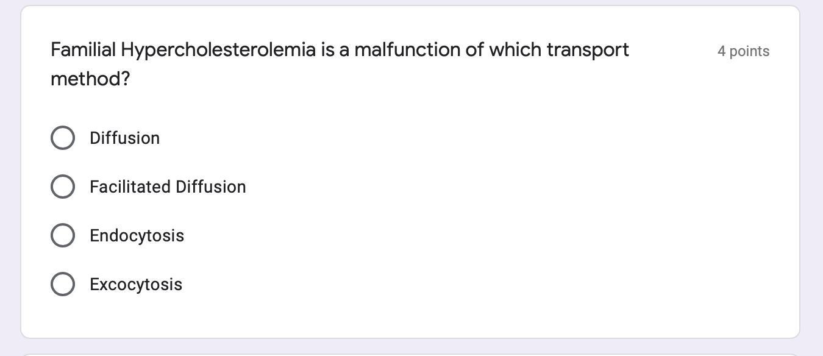Click the 'Diffusion' option label text
This screenshot has height=356, width=823.
pos(124,138)
